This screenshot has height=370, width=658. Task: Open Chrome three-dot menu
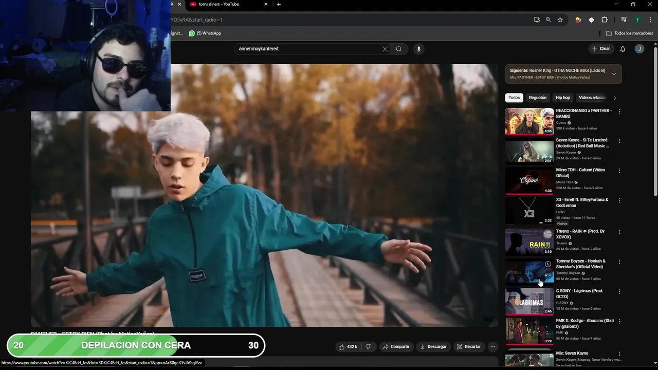pyautogui.click(x=650, y=20)
